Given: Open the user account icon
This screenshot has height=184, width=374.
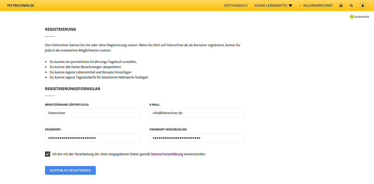Looking at the screenshot, I should tap(362, 5).
